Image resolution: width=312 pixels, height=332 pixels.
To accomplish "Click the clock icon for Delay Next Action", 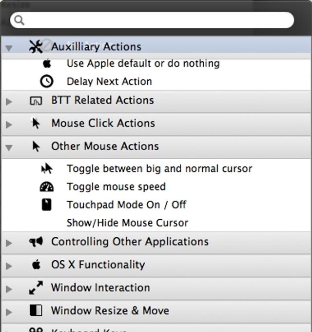I will click(46, 81).
